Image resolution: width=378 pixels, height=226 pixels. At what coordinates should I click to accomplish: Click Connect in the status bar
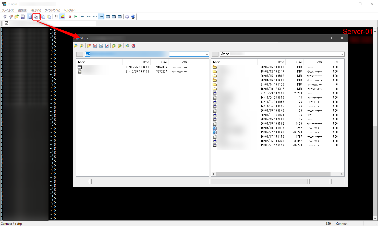coord(342,223)
